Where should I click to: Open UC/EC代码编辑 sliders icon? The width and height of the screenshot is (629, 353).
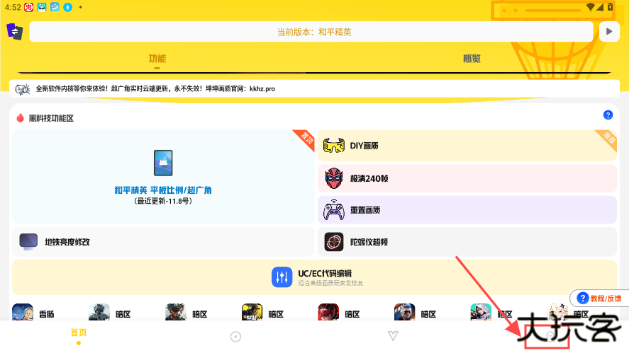[282, 277]
